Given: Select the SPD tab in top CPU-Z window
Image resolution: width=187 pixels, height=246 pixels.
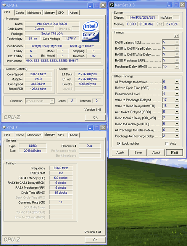Looking at the screenshot, I should 61,13.
